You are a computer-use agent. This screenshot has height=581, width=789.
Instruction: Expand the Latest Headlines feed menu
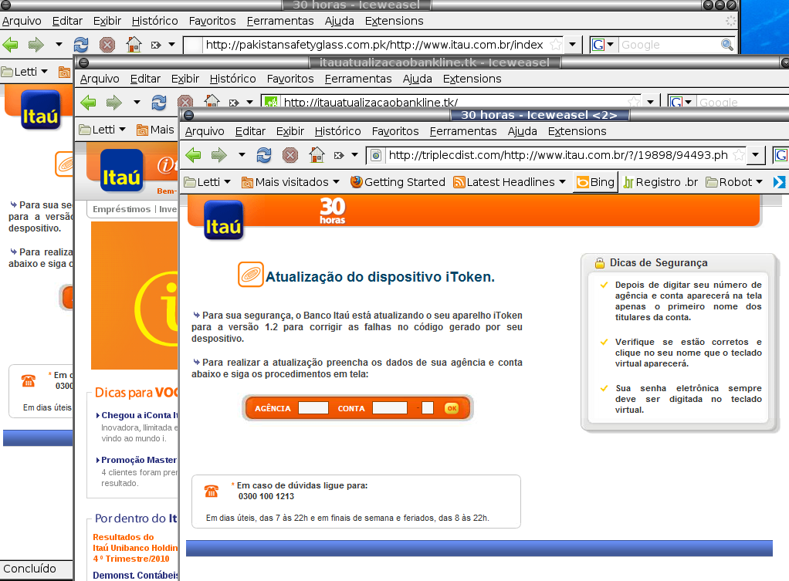click(510, 182)
